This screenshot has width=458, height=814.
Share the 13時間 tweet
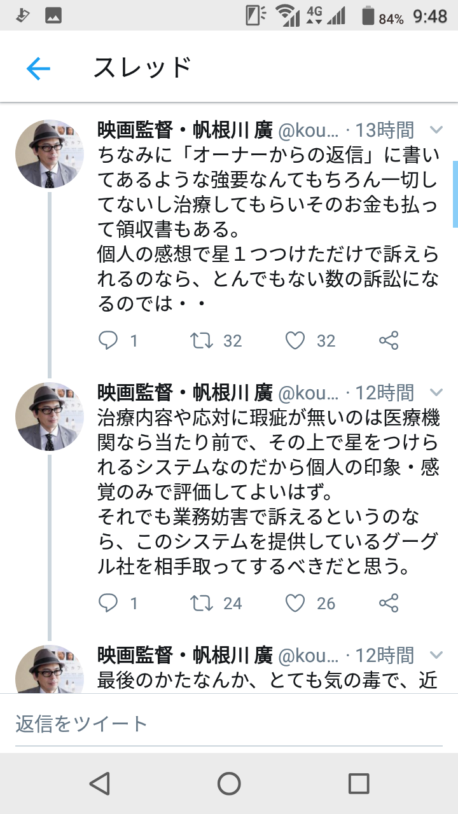pyautogui.click(x=389, y=341)
